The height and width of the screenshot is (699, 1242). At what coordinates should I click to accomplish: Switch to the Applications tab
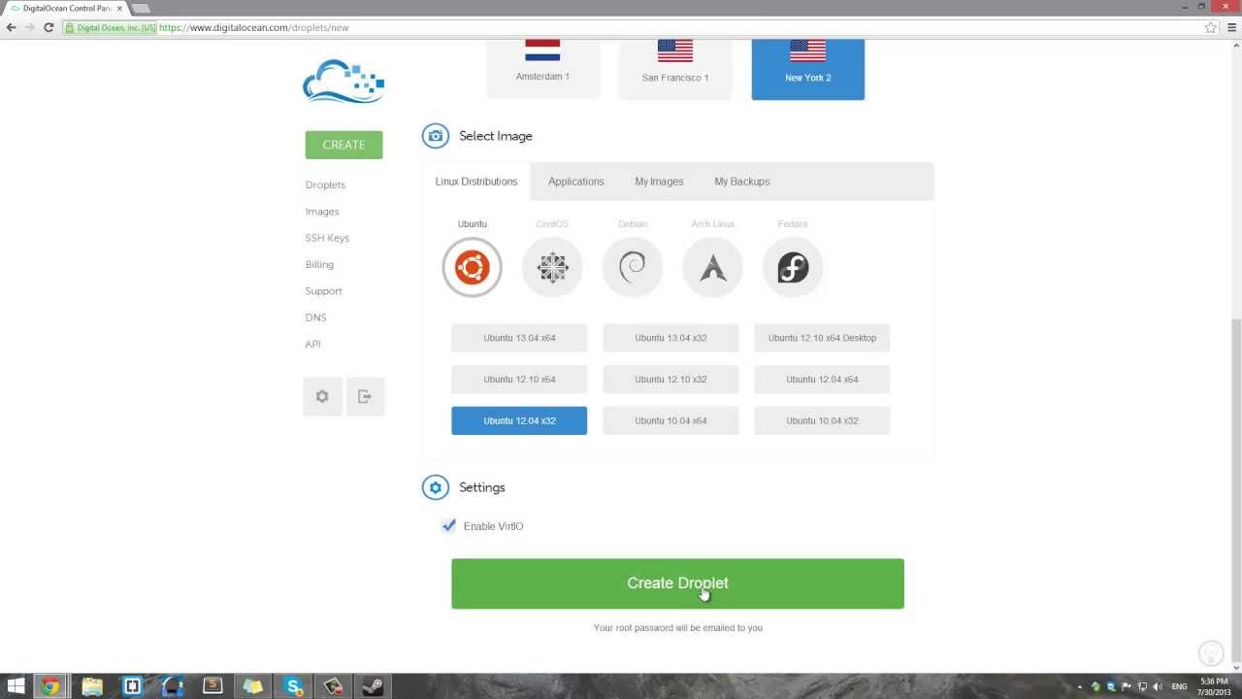[x=575, y=182]
